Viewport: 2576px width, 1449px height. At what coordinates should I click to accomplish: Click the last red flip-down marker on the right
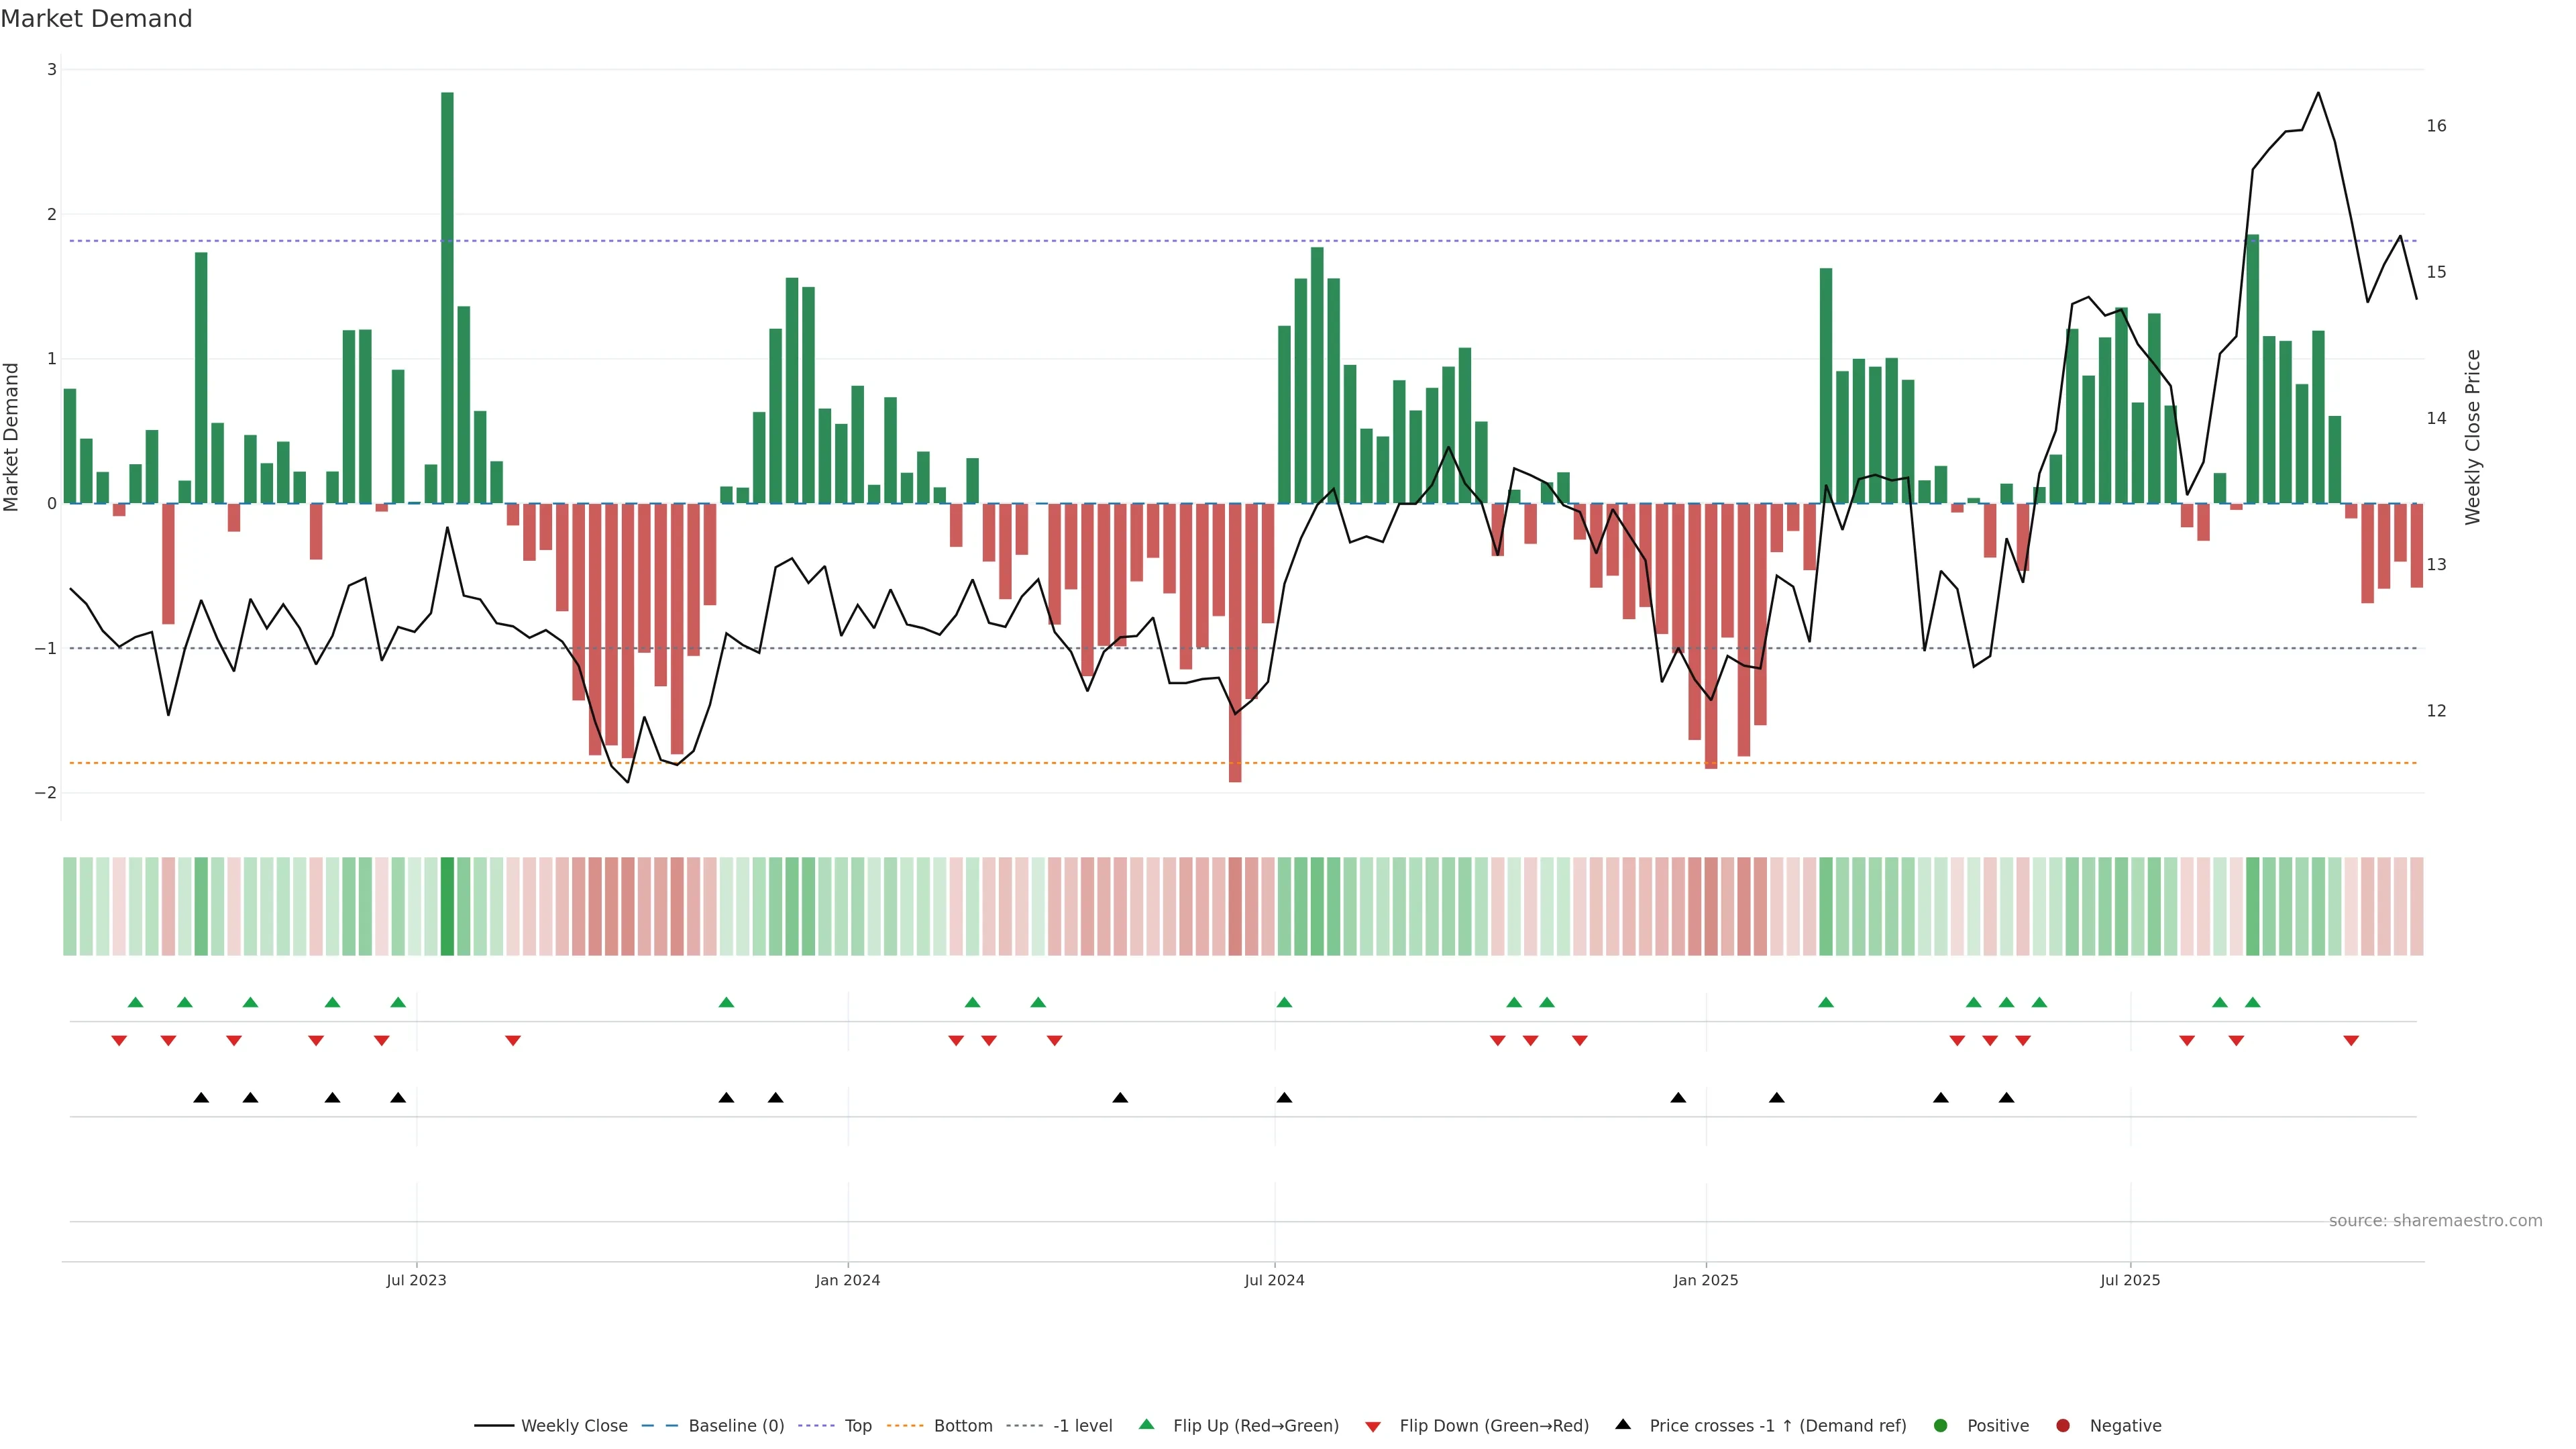[2351, 1041]
